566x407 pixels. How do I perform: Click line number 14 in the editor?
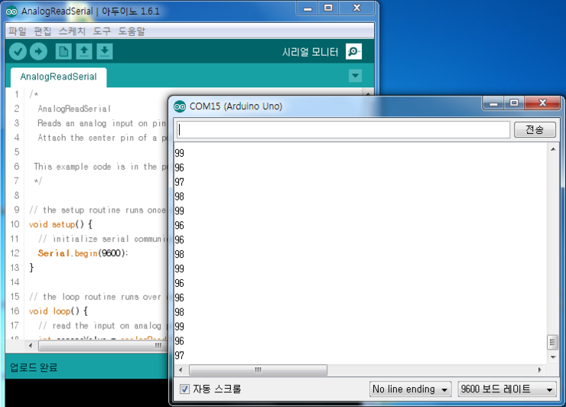tap(15, 282)
